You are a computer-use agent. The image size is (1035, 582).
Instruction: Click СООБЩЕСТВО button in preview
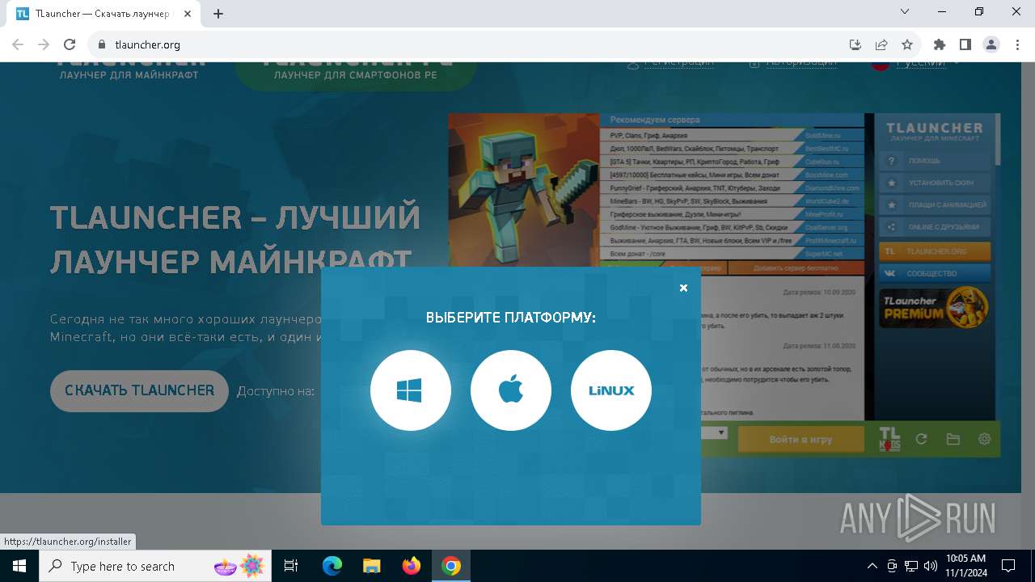pos(934,273)
